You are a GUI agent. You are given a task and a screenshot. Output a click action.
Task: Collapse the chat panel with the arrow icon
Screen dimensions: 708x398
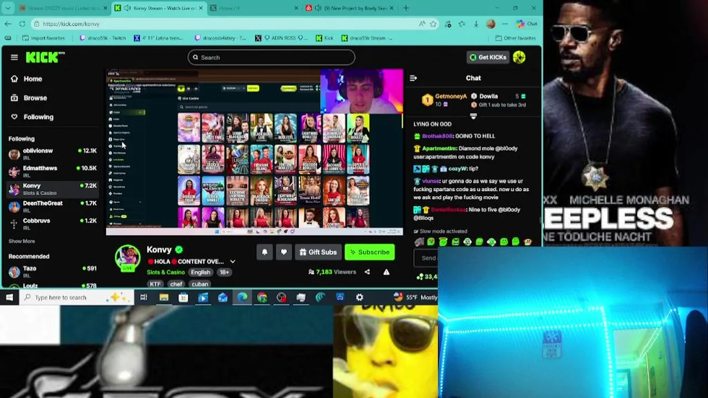[413, 78]
